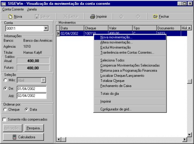This screenshot has height=144, width=194.
Task: Open the Calculadora button
Action: pos(23,137)
